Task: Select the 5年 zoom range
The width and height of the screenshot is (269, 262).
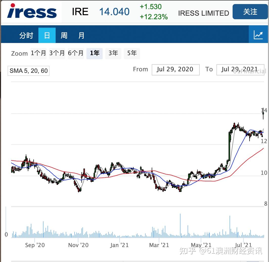Action: pos(132,53)
